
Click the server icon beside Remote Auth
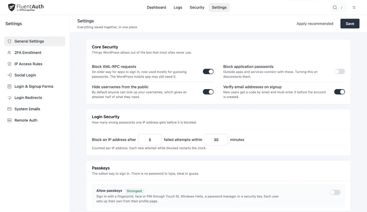9,120
